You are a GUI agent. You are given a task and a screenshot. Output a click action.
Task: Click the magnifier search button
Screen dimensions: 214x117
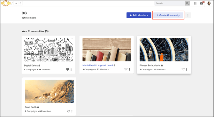point(187,3)
